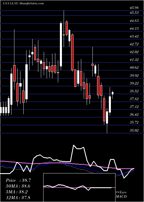Viewport: 144px width, 202px height.
Task: Click the 12MA : 37.8 readout
Action: 18,197
